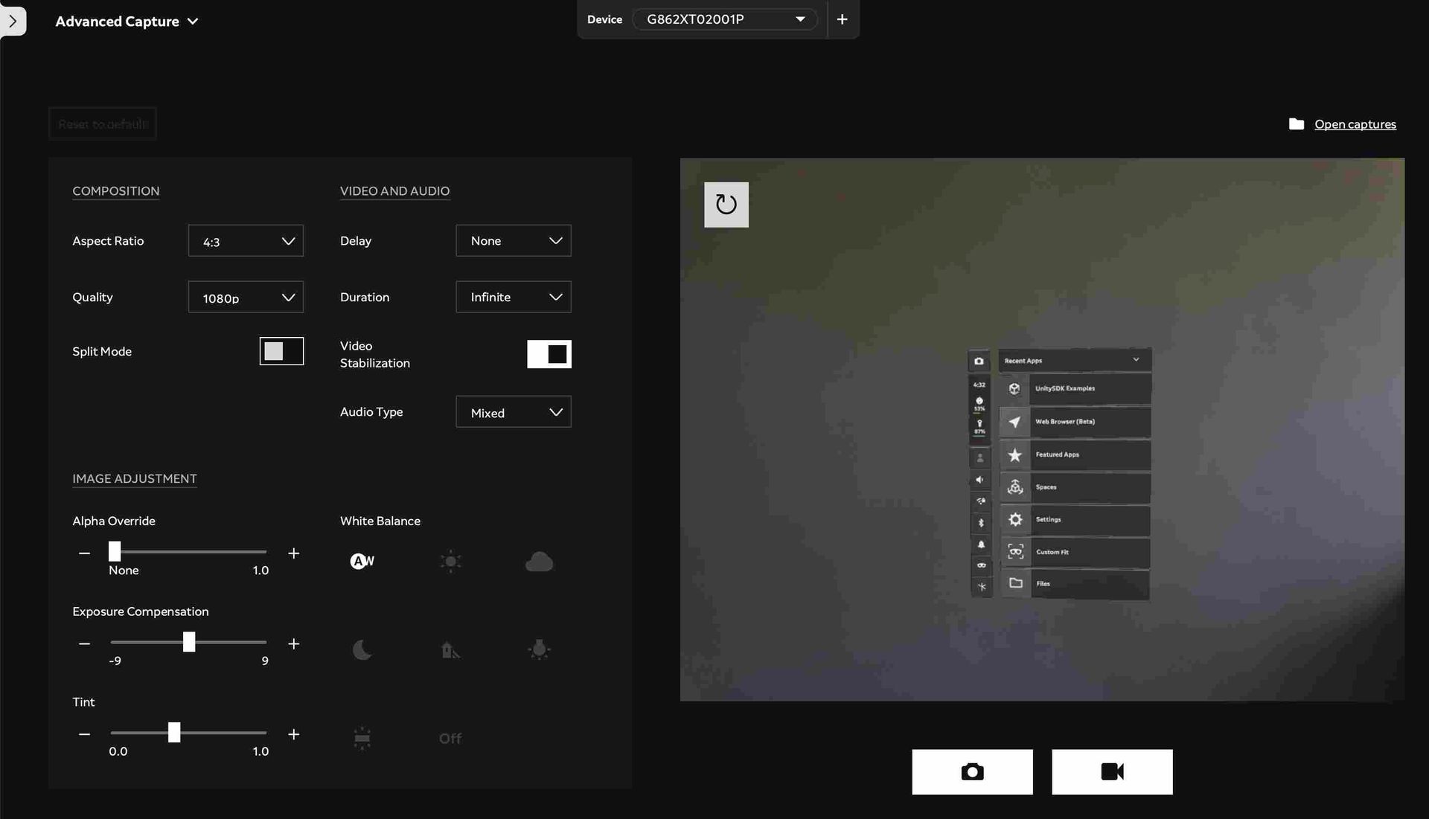Select the fluorescent white balance preset

[362, 738]
